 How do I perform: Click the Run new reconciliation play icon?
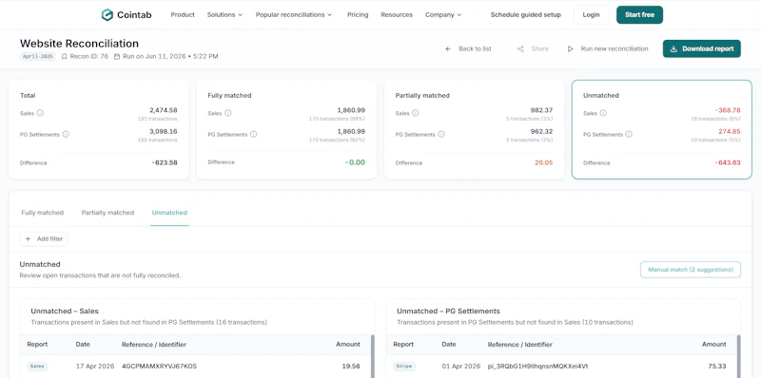point(570,49)
